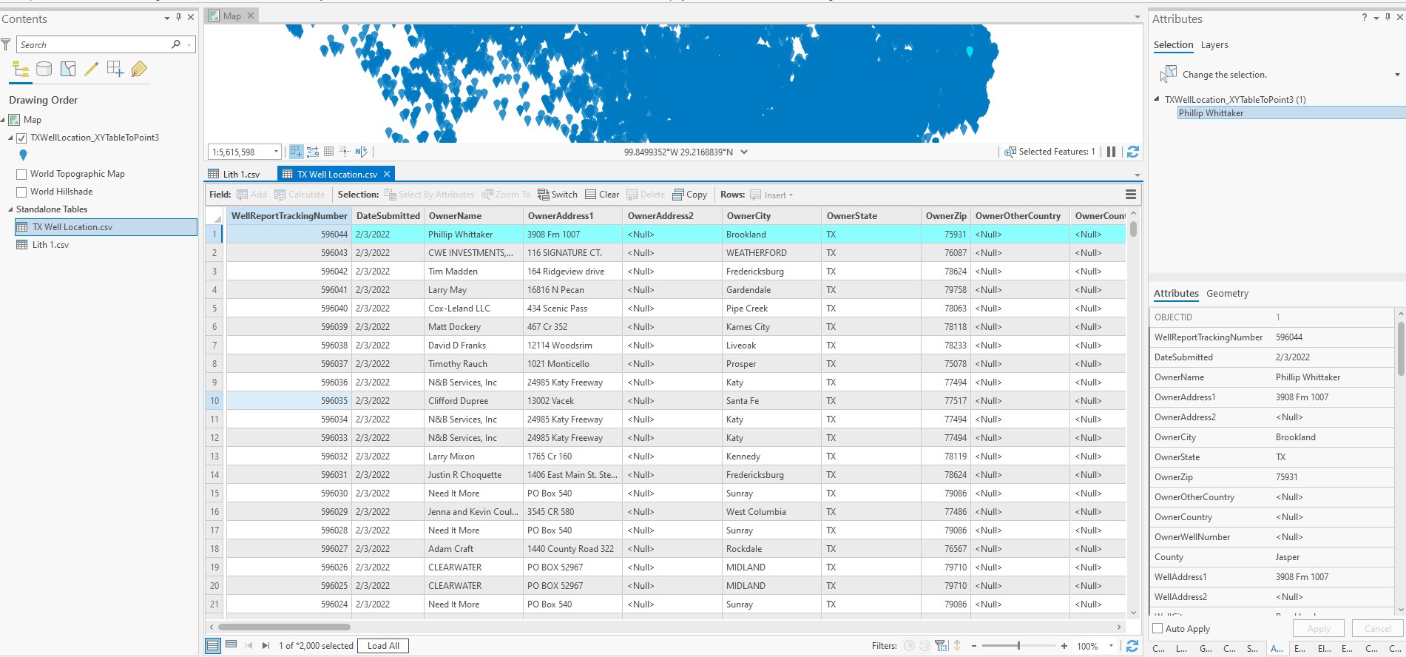Select List By Selection icon in Contents

pos(68,70)
